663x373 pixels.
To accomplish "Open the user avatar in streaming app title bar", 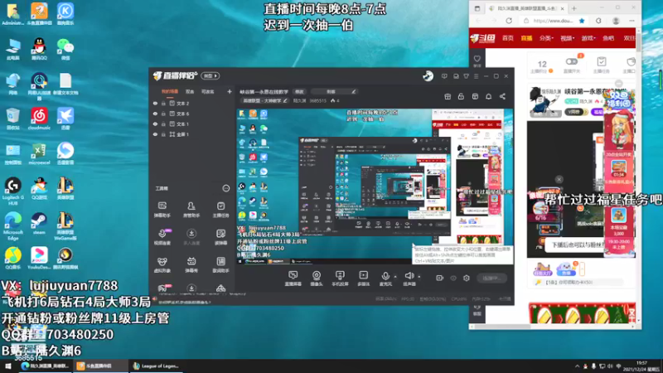I will pyautogui.click(x=428, y=76).
